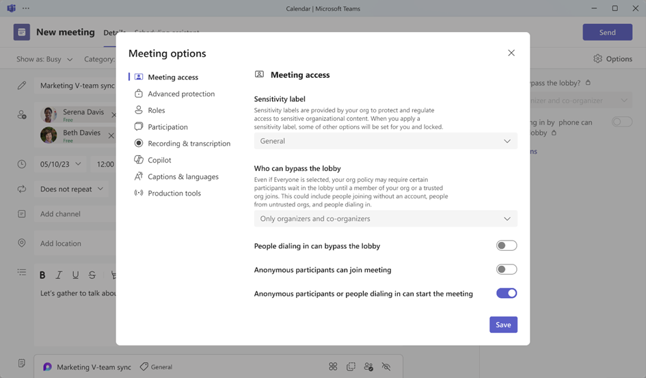Click the breakout rooms icon in bottom bar

click(x=351, y=366)
